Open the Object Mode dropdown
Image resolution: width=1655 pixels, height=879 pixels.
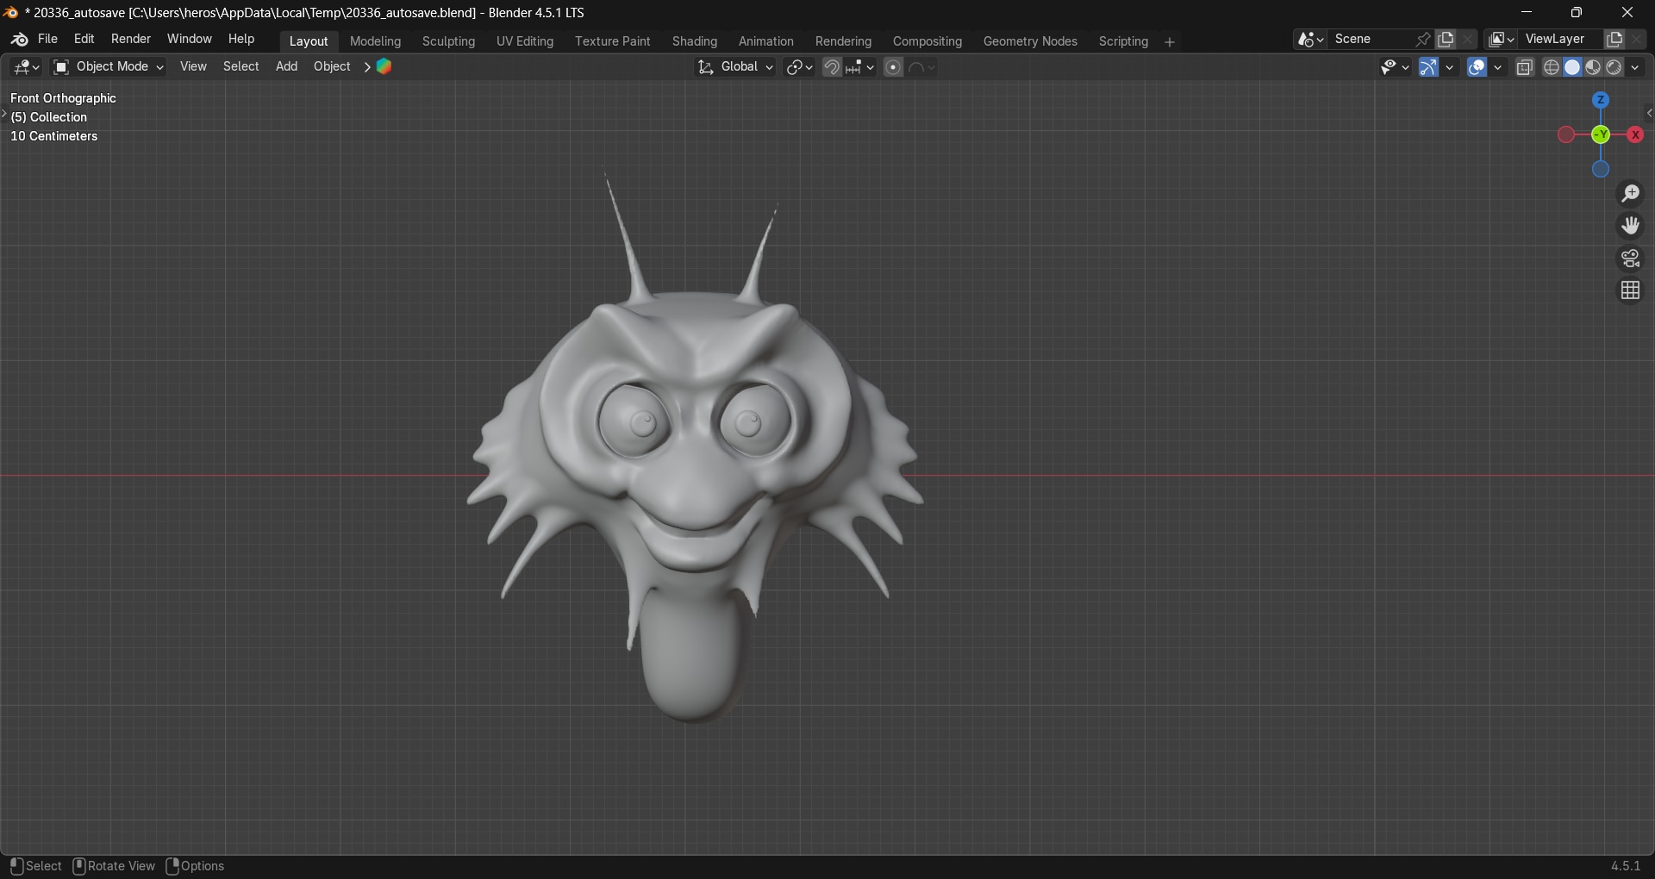click(109, 67)
